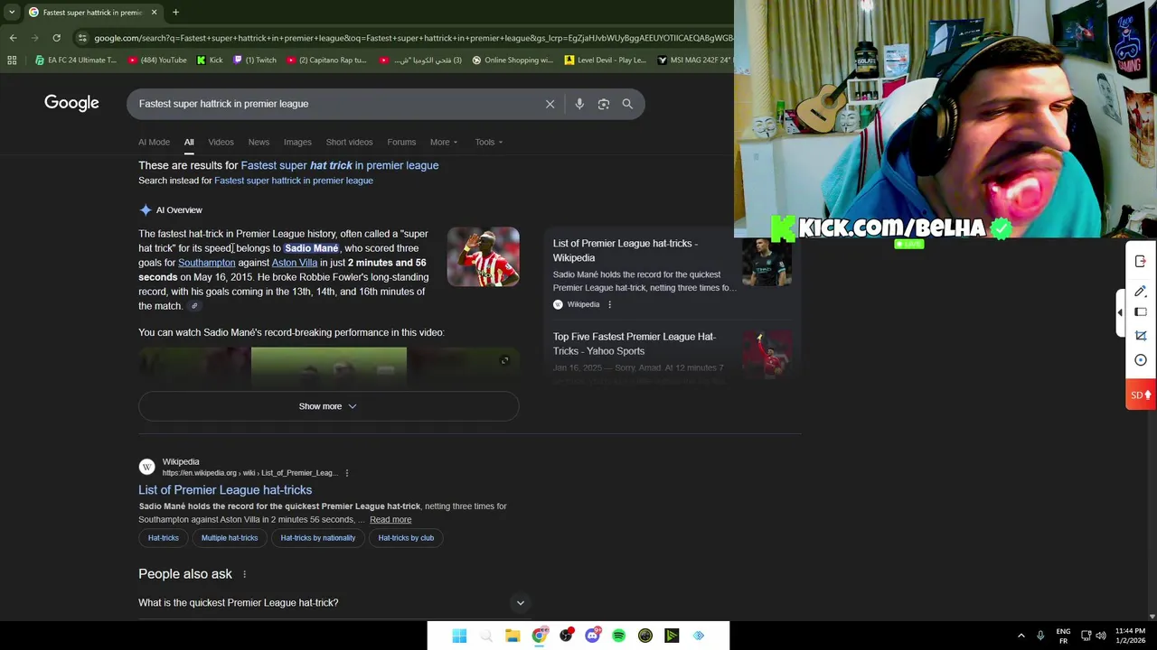This screenshot has width=1157, height=650.
Task: Click the source link chip after 'the match.'
Action: tap(193, 306)
